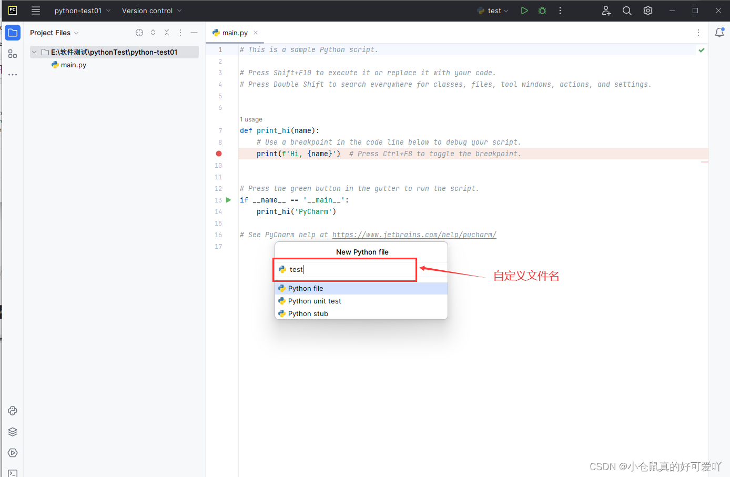Screen dimensions: 730x477
Task: Open the jetbrains.com help link
Action: (414, 235)
